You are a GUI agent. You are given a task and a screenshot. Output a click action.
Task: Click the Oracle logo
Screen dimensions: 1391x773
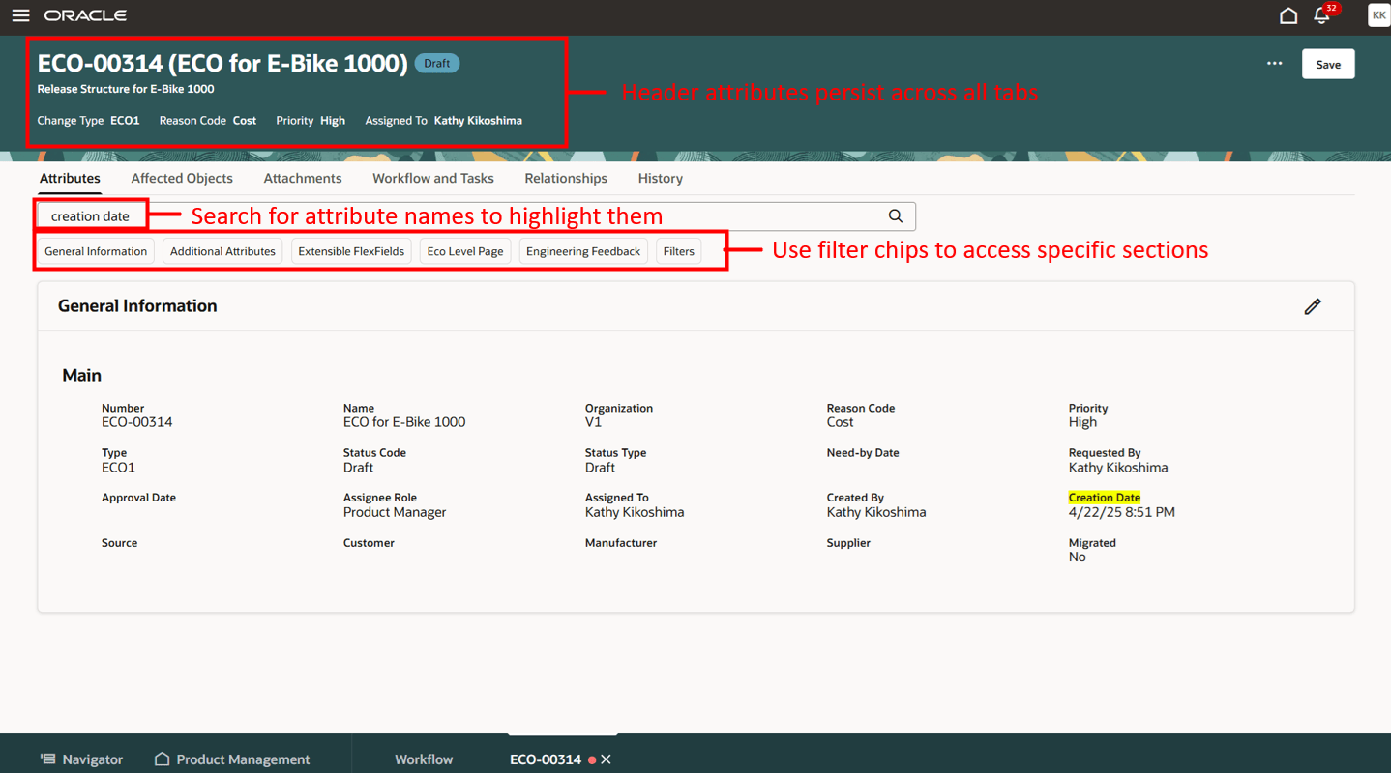(x=85, y=15)
